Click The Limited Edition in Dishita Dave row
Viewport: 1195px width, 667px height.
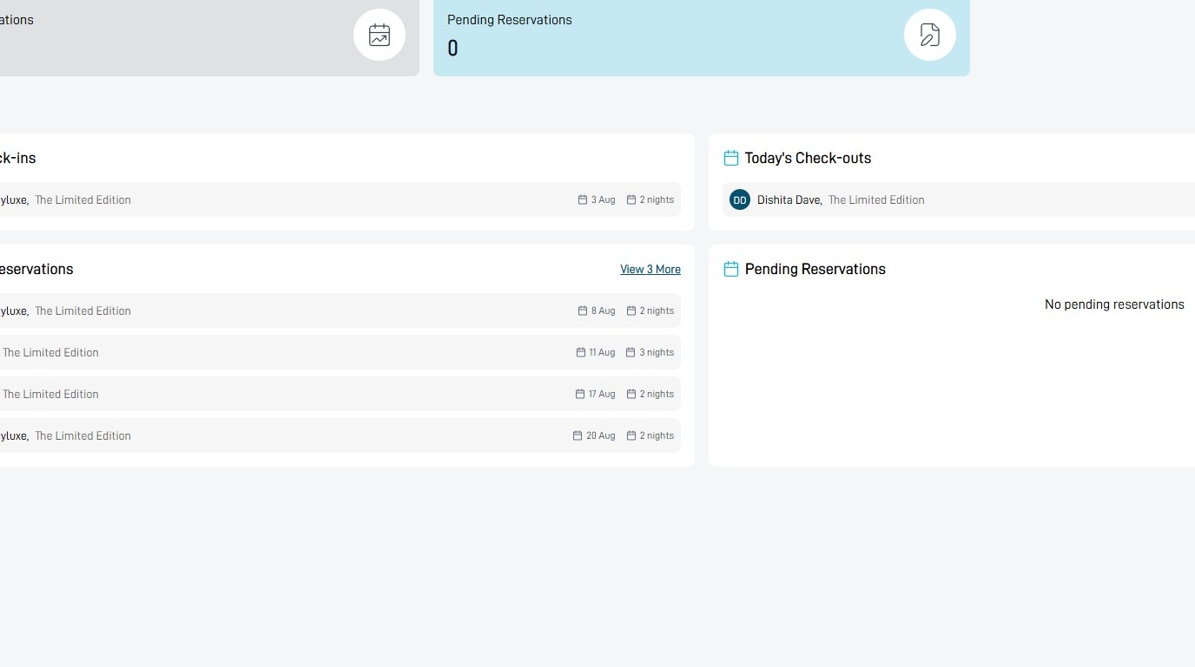[x=876, y=199]
